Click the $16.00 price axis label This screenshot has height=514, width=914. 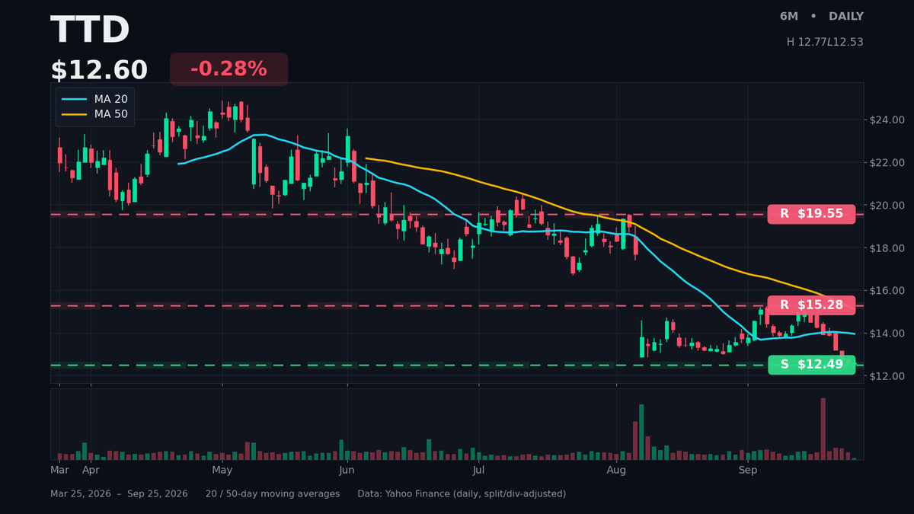[887, 291]
